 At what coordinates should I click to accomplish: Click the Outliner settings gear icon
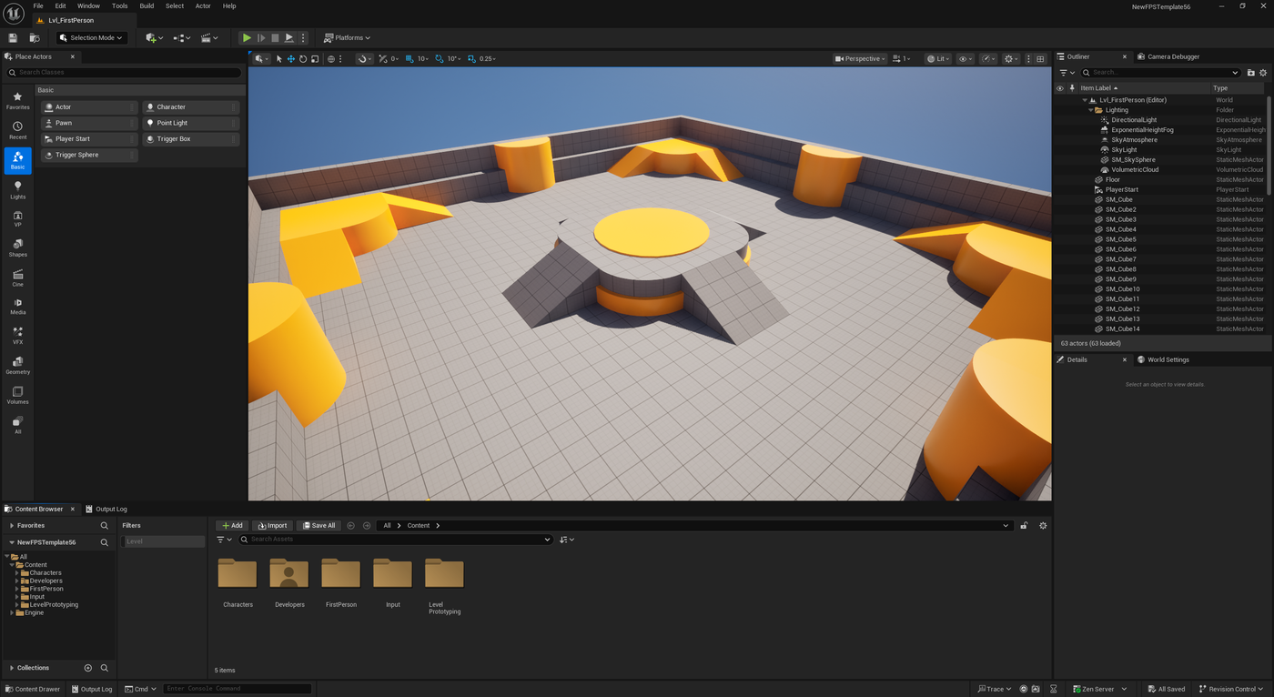tap(1263, 73)
